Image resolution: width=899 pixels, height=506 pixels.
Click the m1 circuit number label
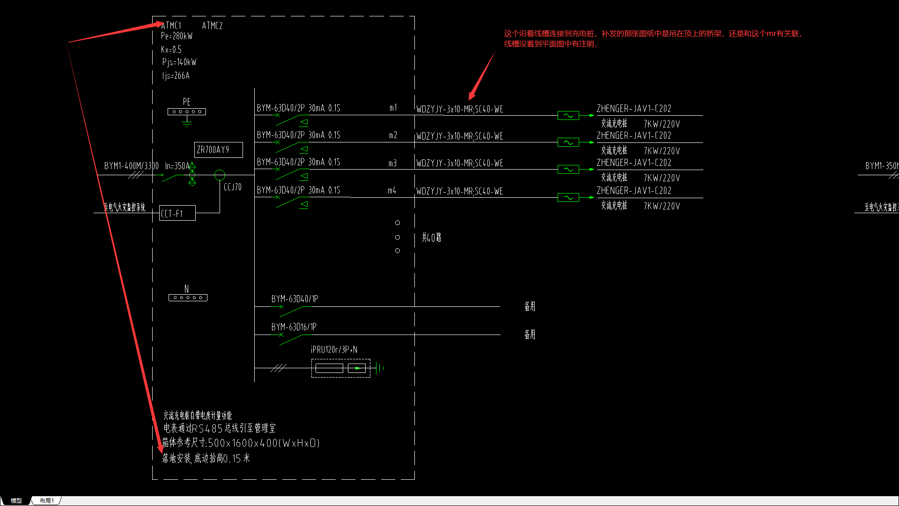393,108
